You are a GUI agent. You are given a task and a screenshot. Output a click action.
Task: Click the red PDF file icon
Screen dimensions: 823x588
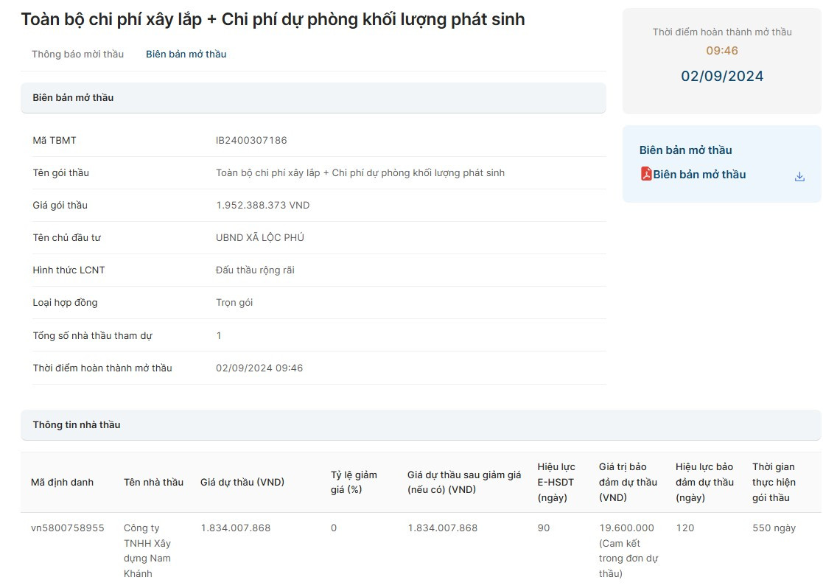point(648,175)
